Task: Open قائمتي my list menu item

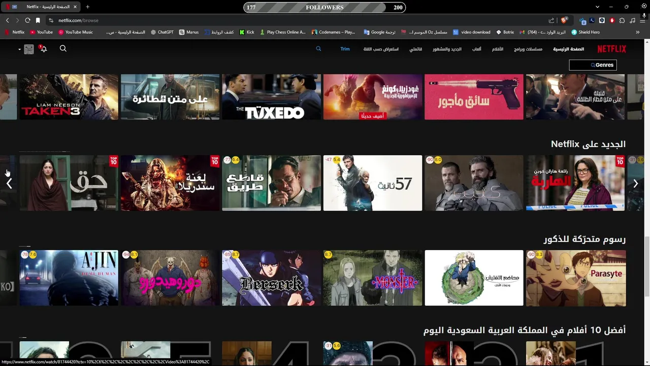Action: (x=416, y=49)
